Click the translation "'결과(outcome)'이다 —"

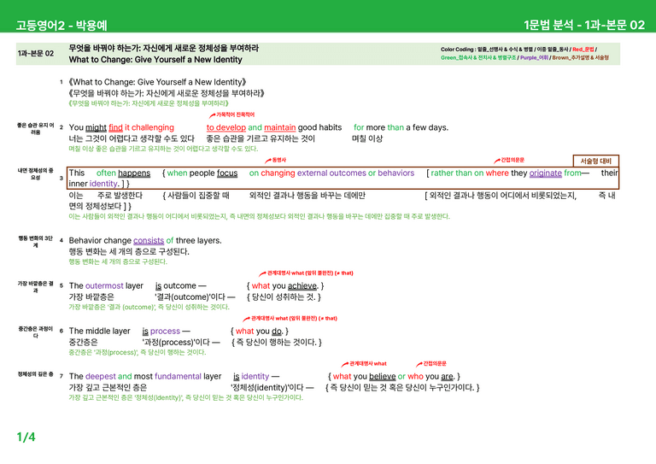click(x=195, y=297)
